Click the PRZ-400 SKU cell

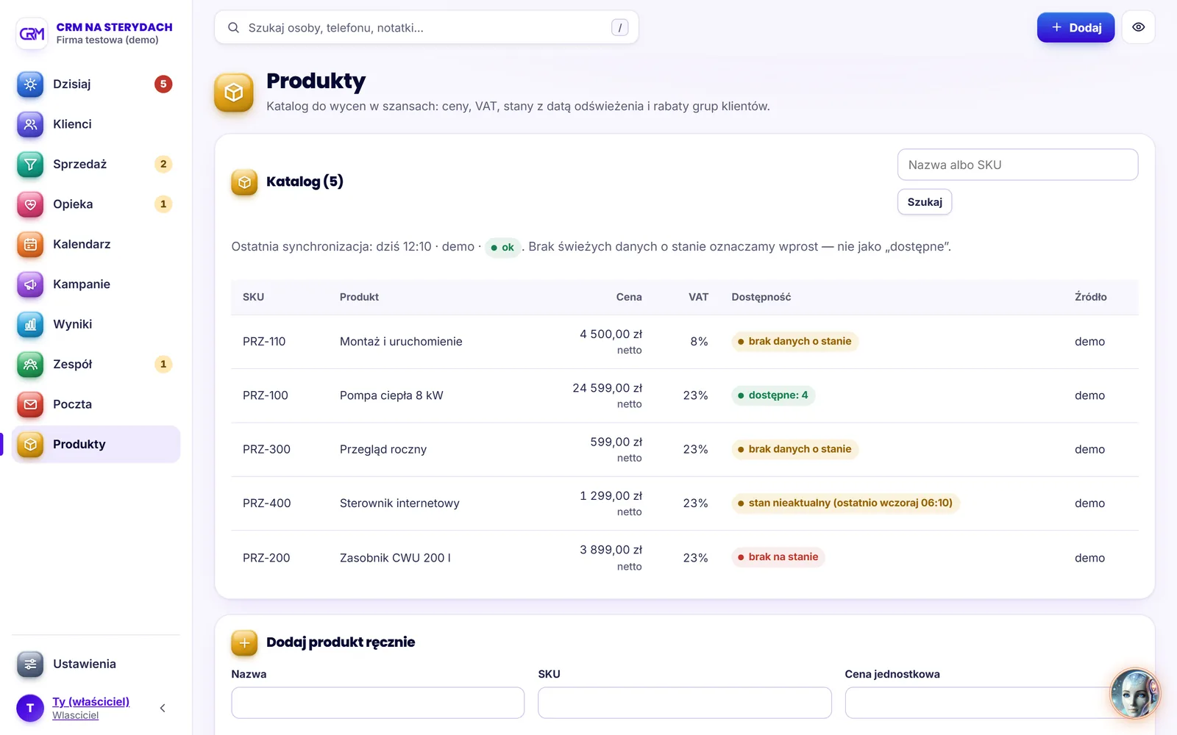coord(267,503)
